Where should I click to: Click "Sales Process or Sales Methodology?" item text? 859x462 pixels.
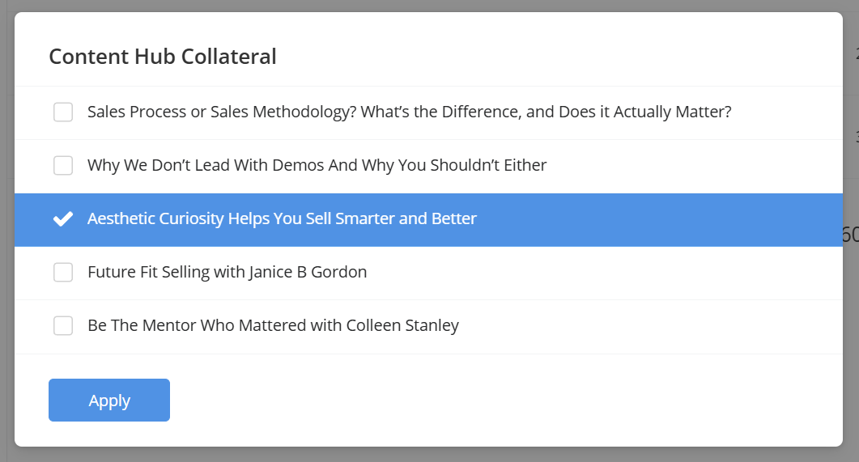tap(409, 112)
